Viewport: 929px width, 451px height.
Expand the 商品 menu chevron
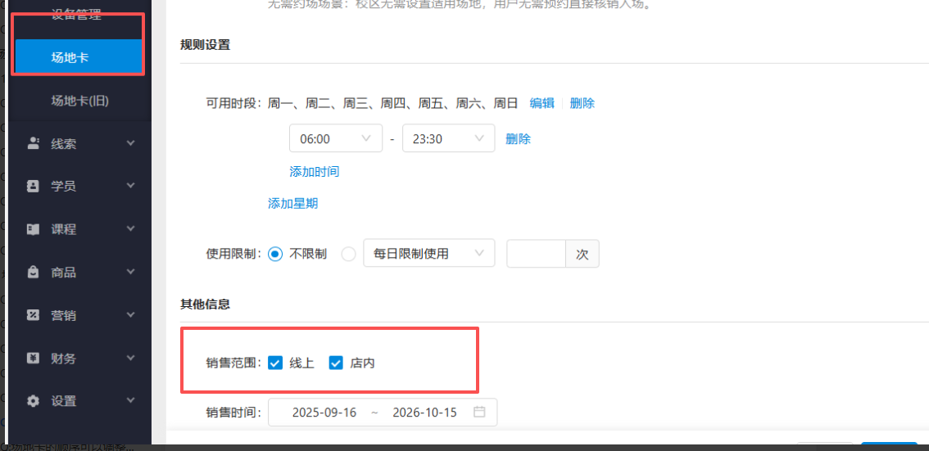pos(130,273)
